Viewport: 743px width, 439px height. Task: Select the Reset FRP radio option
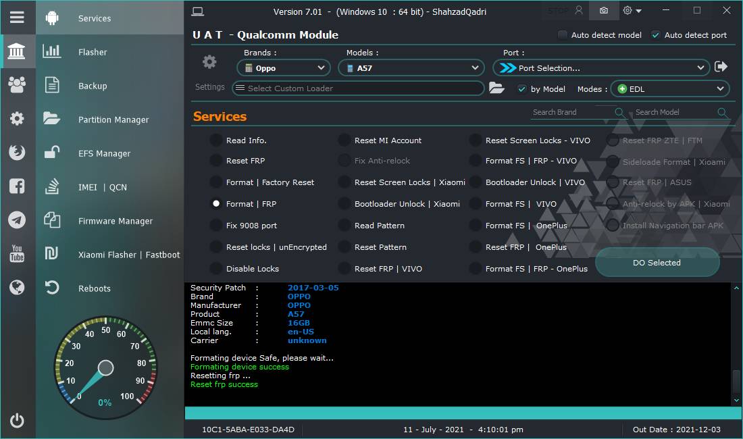pos(215,161)
